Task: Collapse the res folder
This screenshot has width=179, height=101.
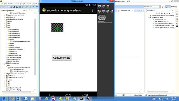Action: (5, 27)
